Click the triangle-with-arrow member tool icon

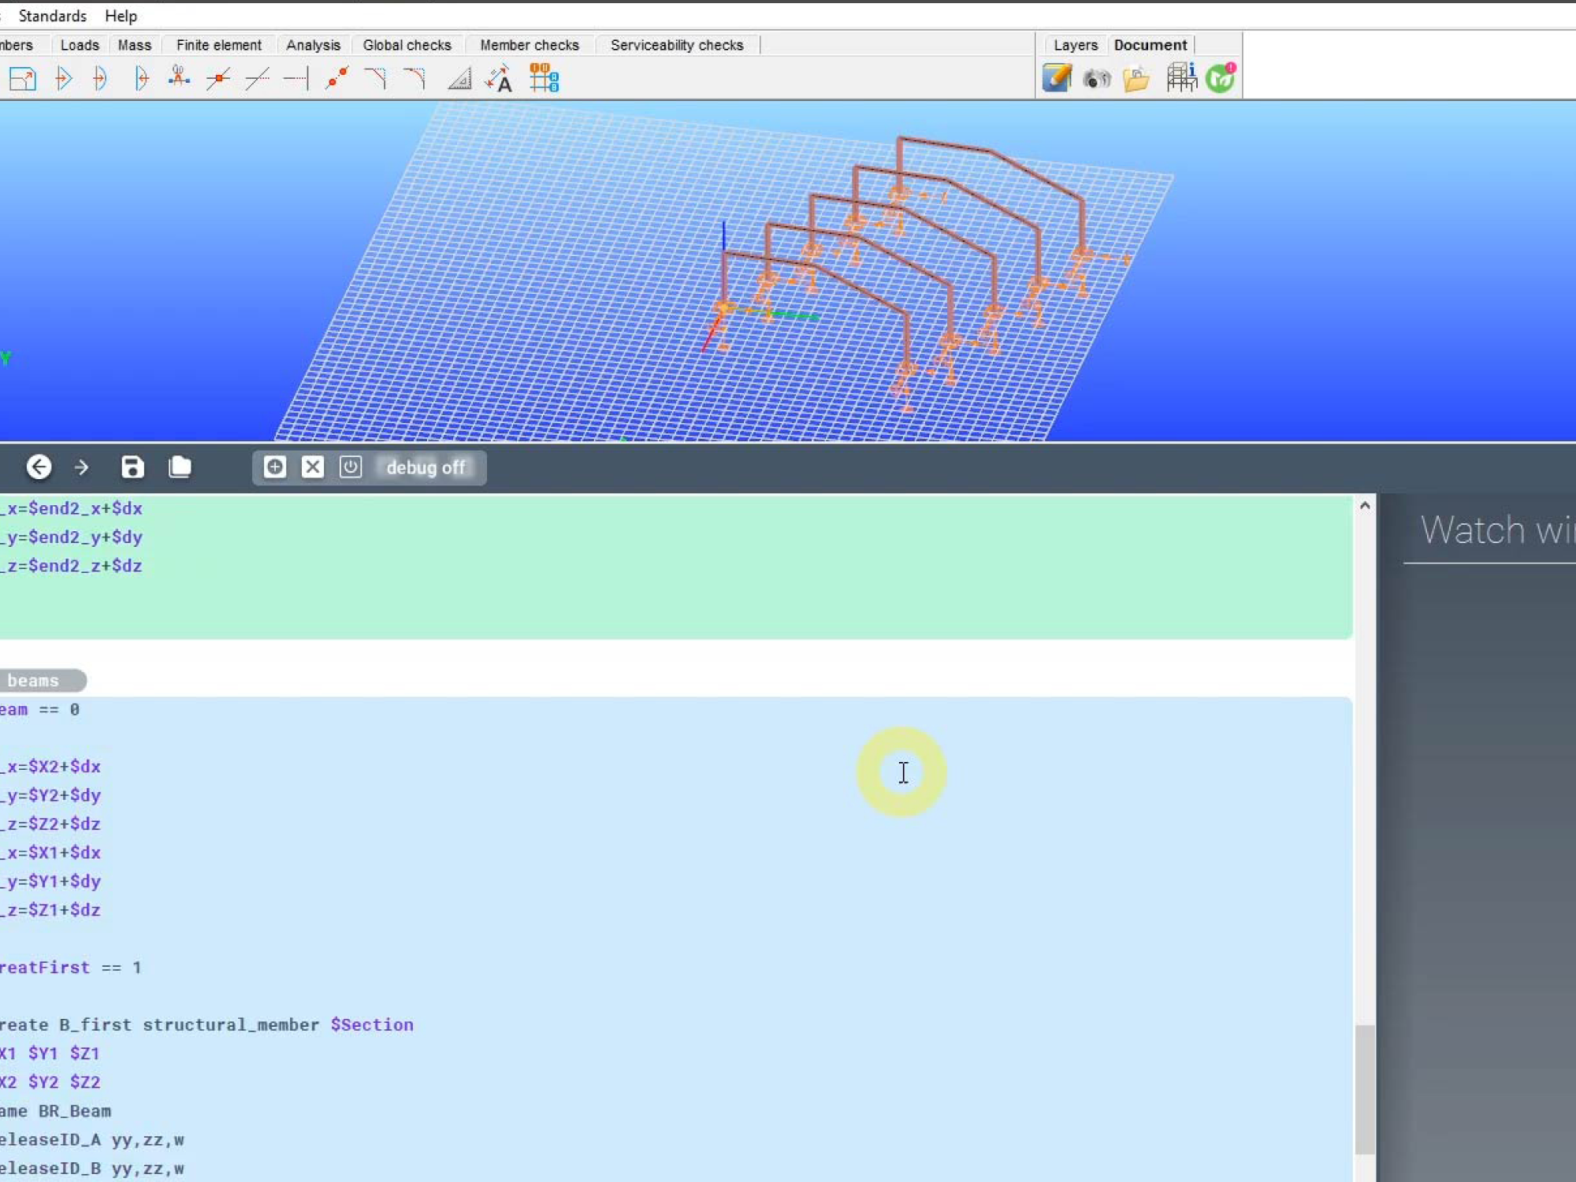click(64, 79)
